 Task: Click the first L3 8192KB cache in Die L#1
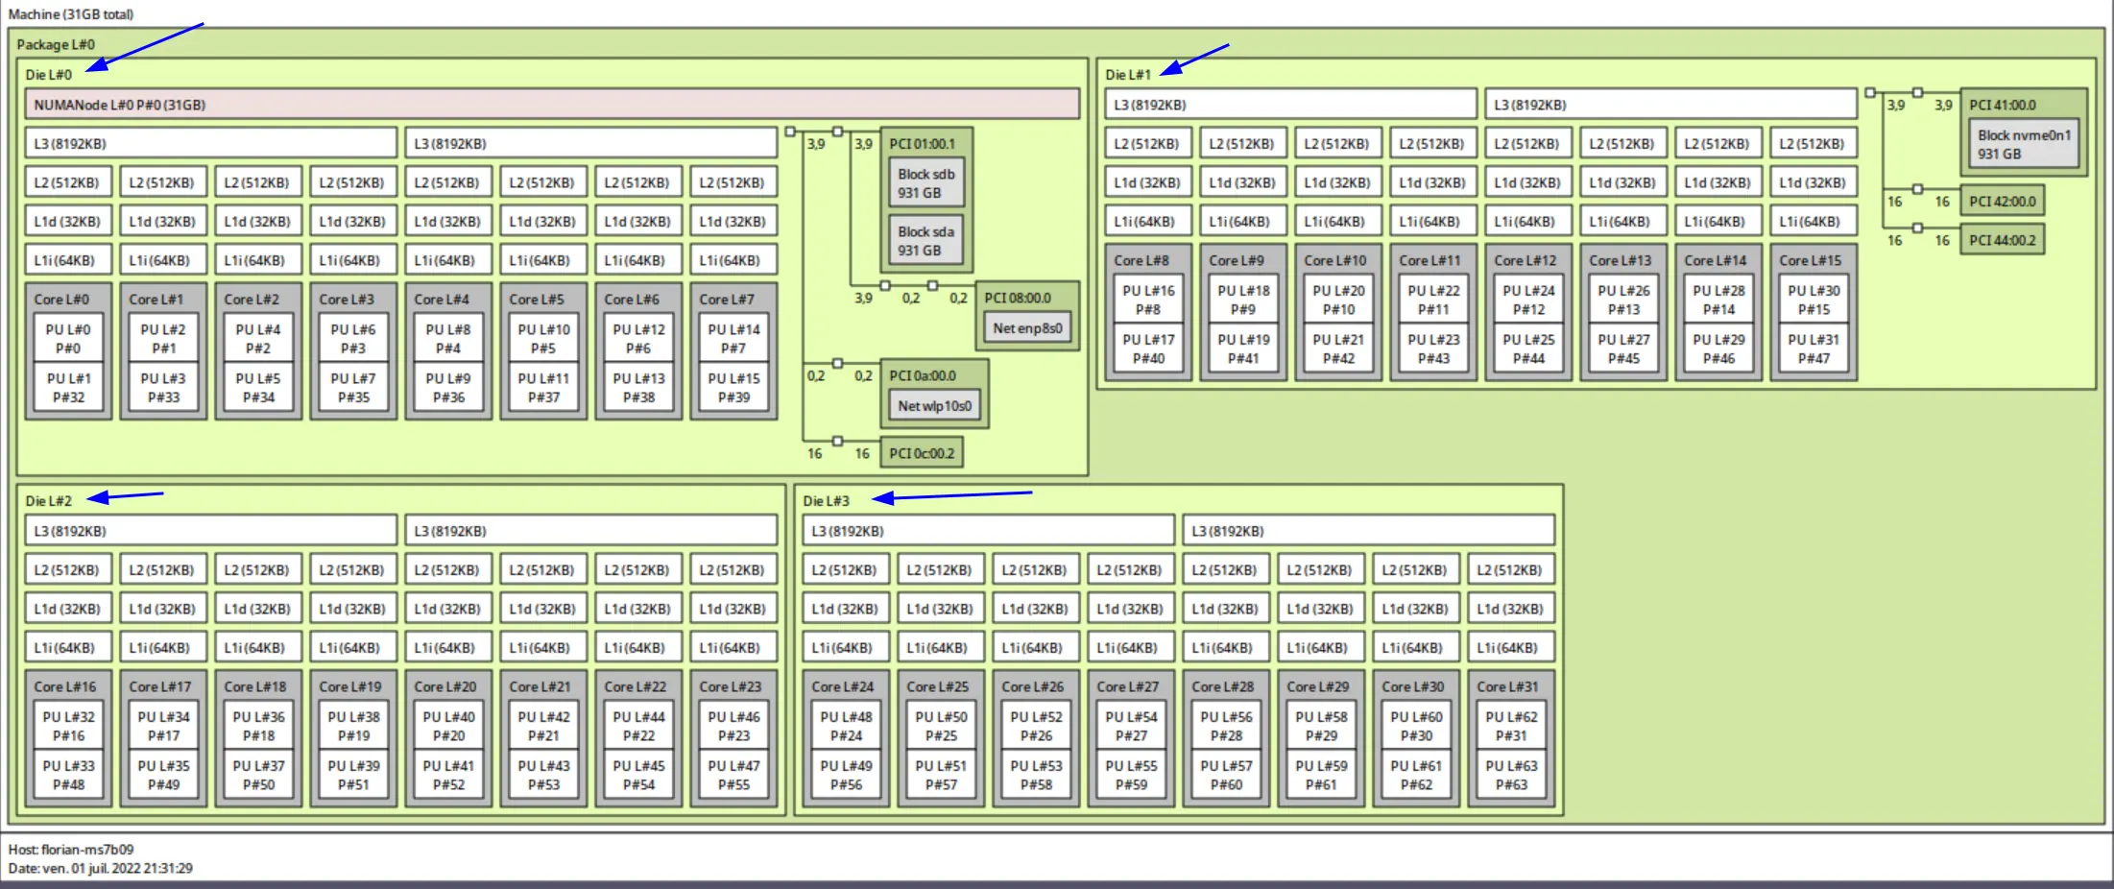tap(1289, 103)
